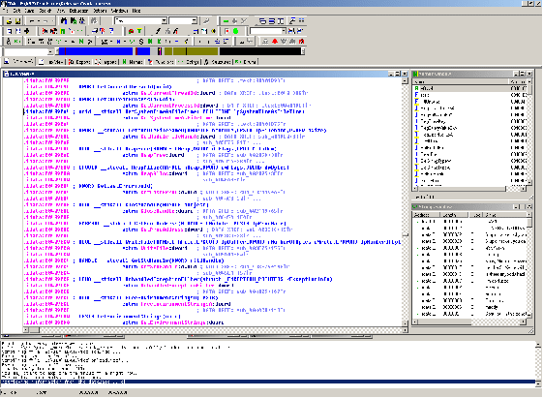Sort by String column in Strings window

click(x=505, y=215)
